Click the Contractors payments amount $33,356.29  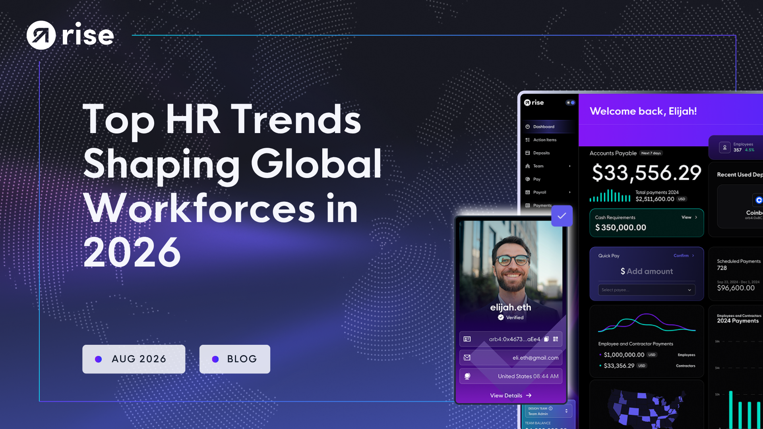(619, 366)
